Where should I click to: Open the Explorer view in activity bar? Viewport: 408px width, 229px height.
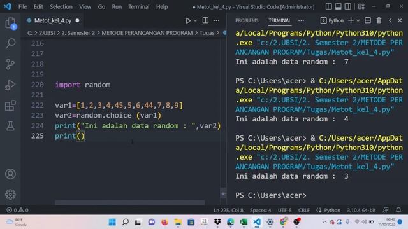10,24
